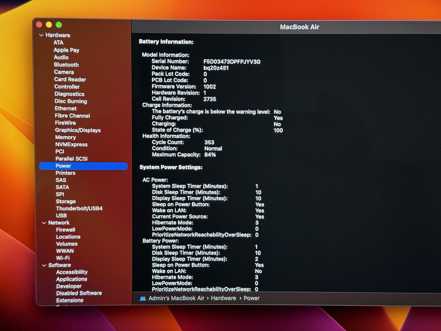
Task: Select Memory in the sidebar
Action: (65, 137)
